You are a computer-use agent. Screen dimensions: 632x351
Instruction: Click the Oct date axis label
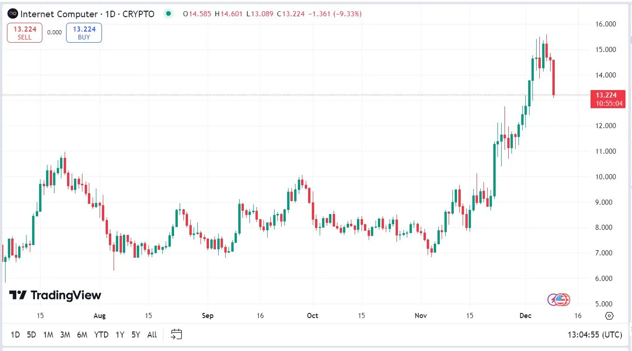click(313, 316)
